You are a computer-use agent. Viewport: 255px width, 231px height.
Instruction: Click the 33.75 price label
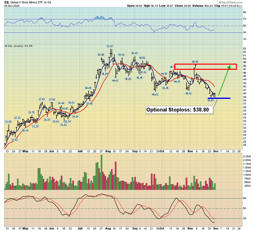click(x=31, y=113)
